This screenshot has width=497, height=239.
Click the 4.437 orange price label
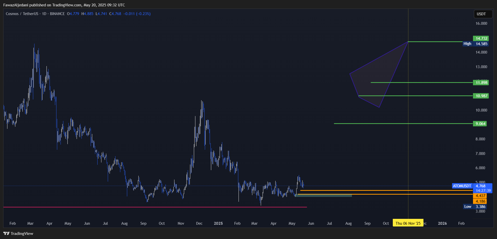[480, 196]
